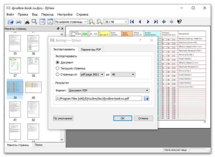Expand the 'pdf page 0001' start page dropdown
This screenshot has width=215, height=157.
92,74
